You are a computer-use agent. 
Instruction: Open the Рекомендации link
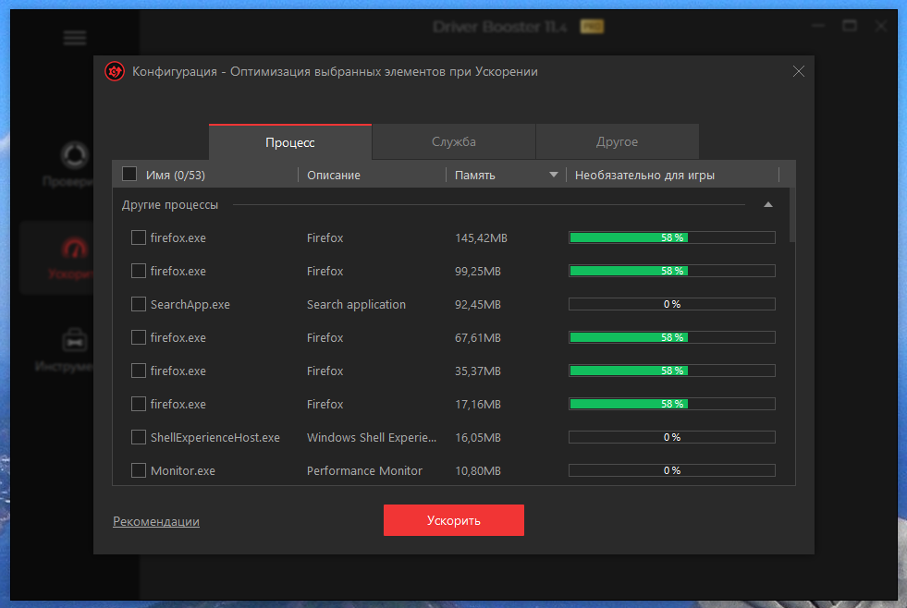click(x=156, y=521)
